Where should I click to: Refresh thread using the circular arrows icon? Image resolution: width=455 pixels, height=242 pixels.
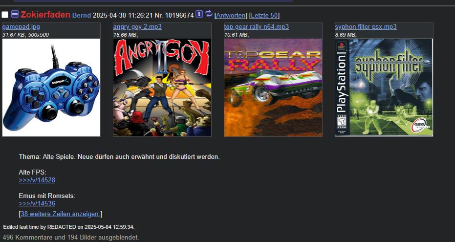(209, 14)
